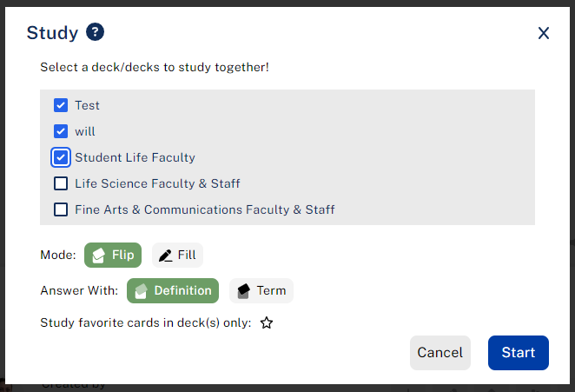Switch to Fill mode with pencil icon

tap(177, 256)
